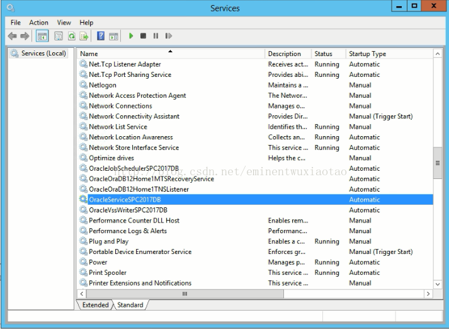
Task: Sort by the Name column header
Action: click(170, 54)
